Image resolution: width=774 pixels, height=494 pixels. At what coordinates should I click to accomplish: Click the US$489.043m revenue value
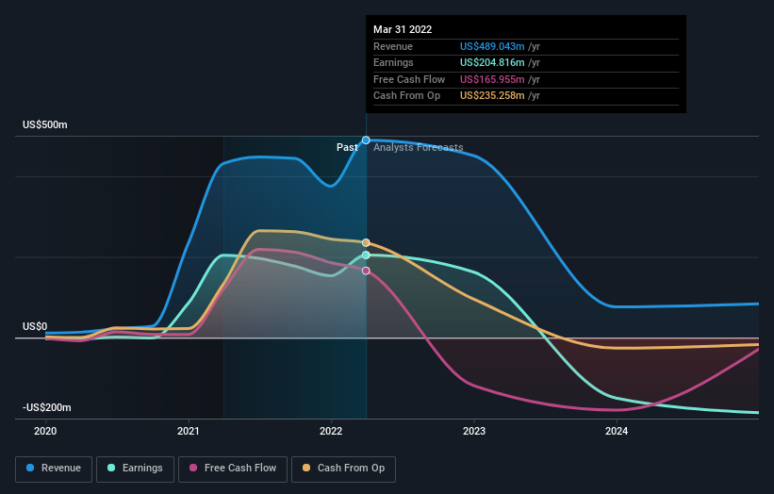492,46
